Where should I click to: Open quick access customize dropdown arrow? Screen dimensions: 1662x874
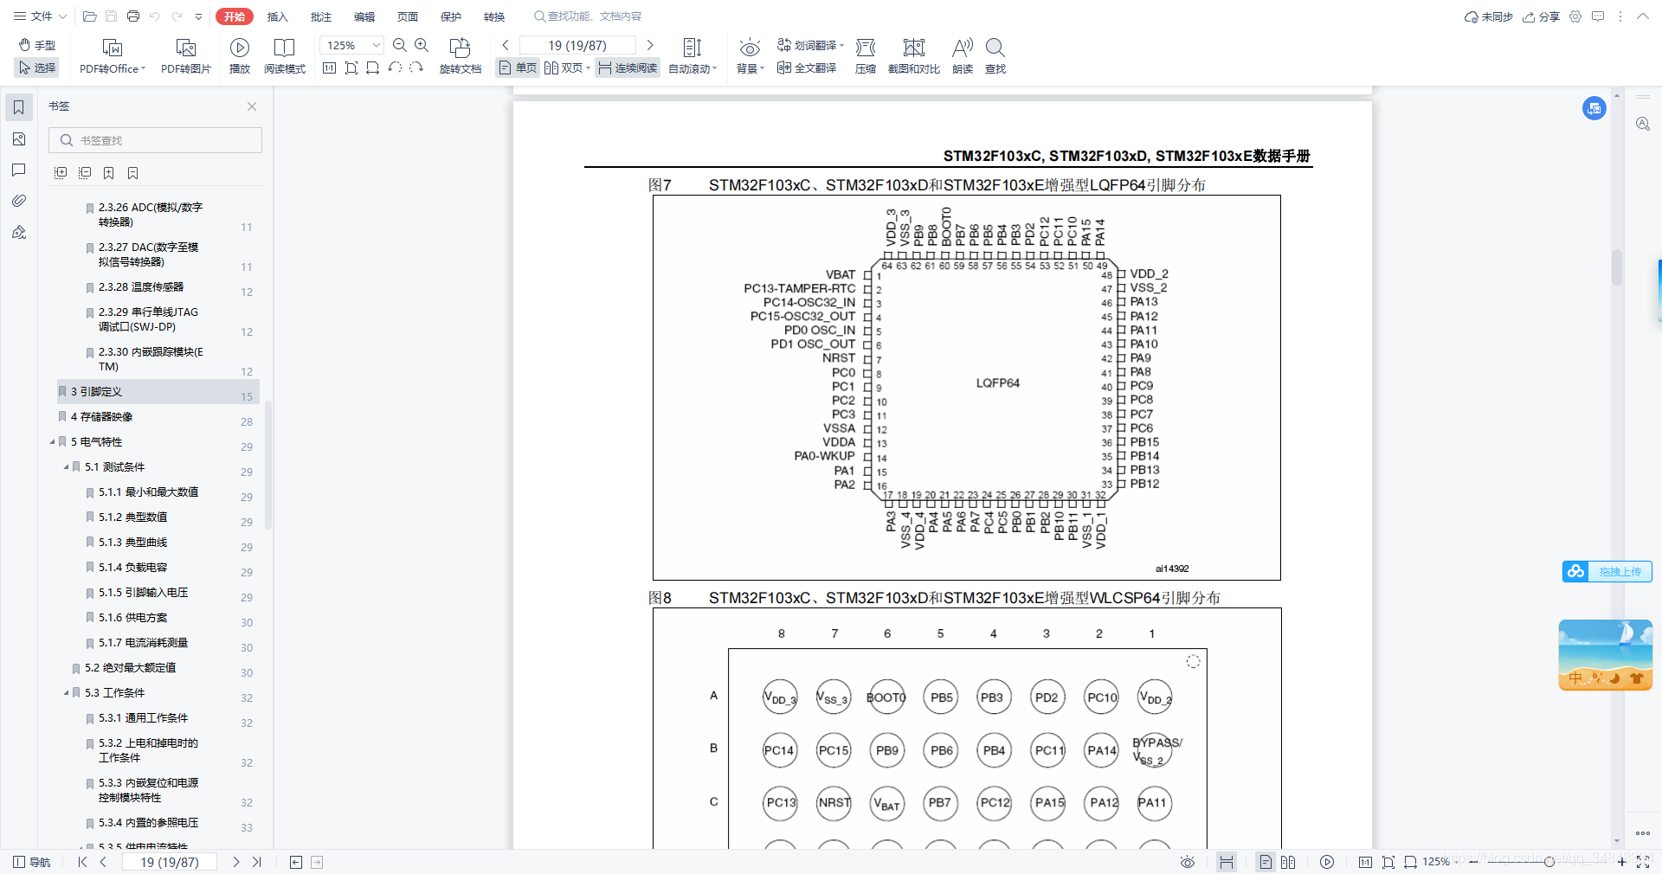coord(199,16)
